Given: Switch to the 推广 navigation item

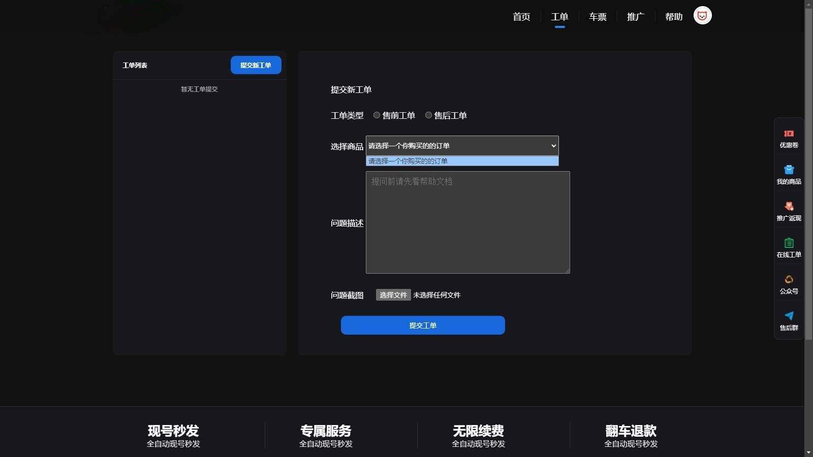Looking at the screenshot, I should (636, 17).
